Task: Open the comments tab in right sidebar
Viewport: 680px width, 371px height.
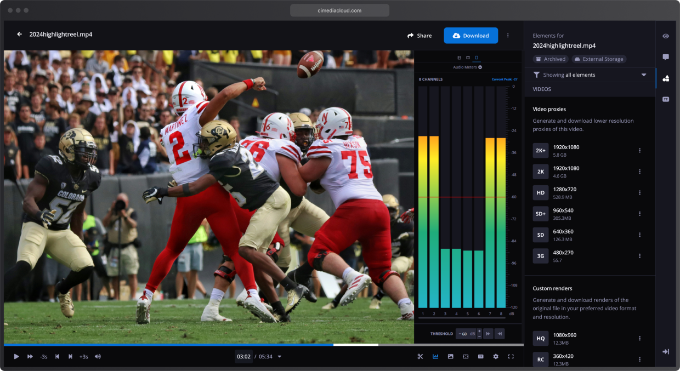Action: [666, 57]
